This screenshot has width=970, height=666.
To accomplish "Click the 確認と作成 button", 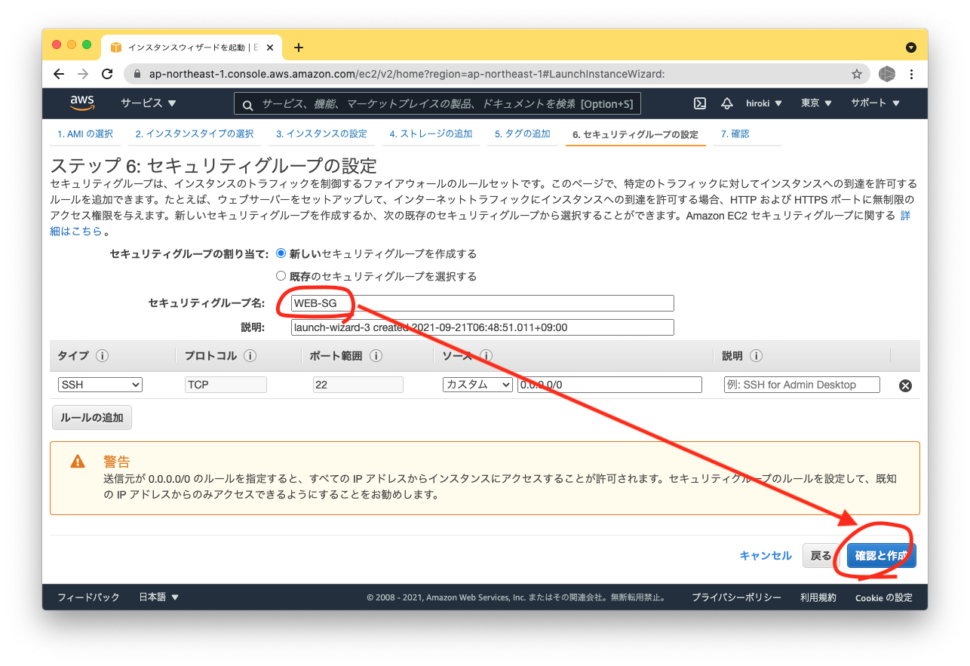I will coord(880,555).
